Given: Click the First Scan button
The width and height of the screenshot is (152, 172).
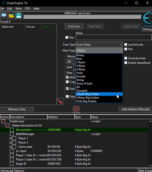Looking at the screenshot, I should (x=74, y=26).
